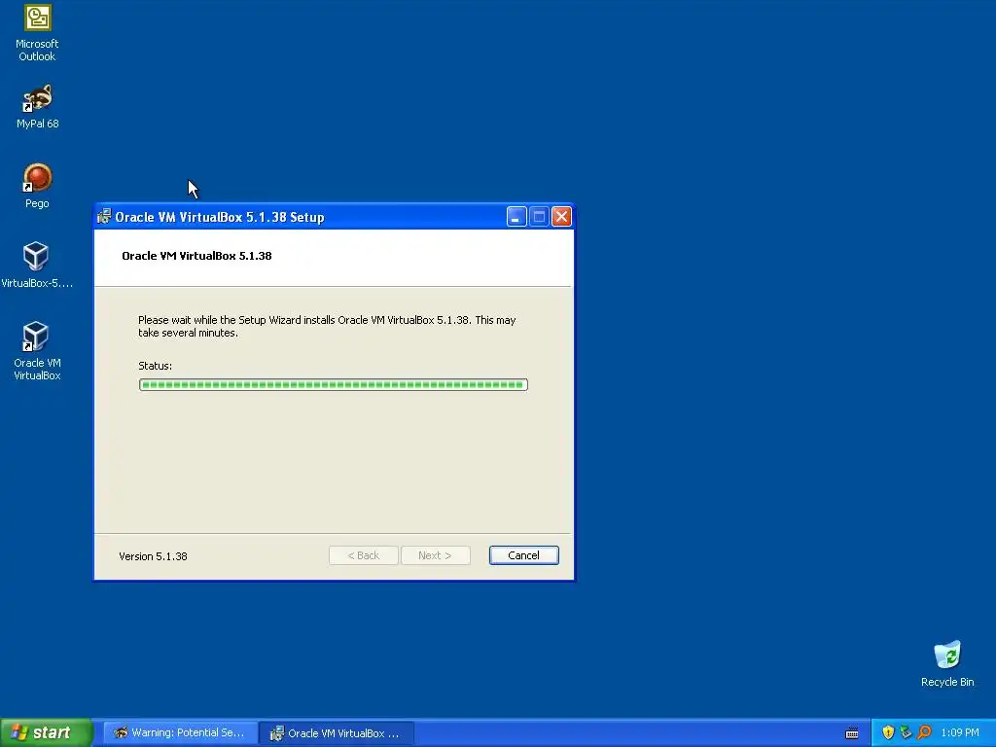The height and width of the screenshot is (747, 996).
Task: Select the Recycle Bin icon
Action: [947, 663]
